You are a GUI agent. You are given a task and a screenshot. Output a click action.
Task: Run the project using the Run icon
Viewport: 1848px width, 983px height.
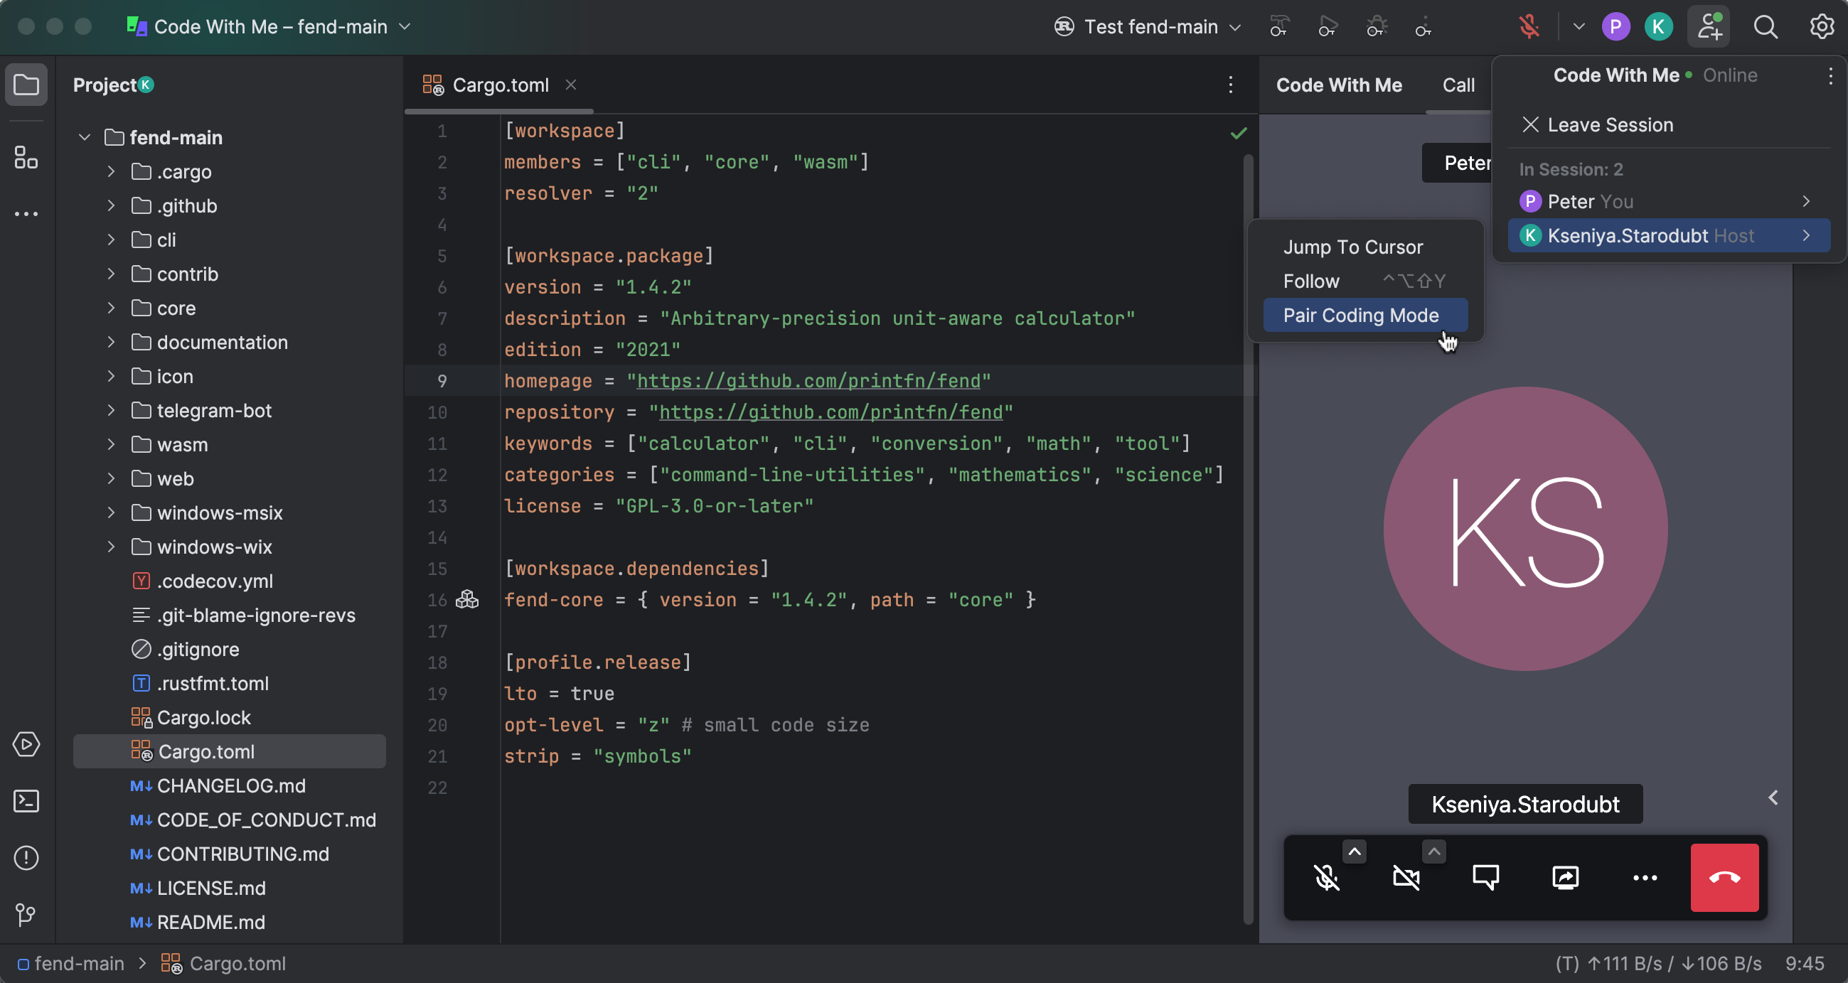(1327, 26)
